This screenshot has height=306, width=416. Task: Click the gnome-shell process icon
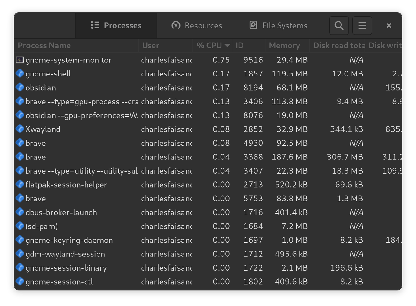pos(20,73)
